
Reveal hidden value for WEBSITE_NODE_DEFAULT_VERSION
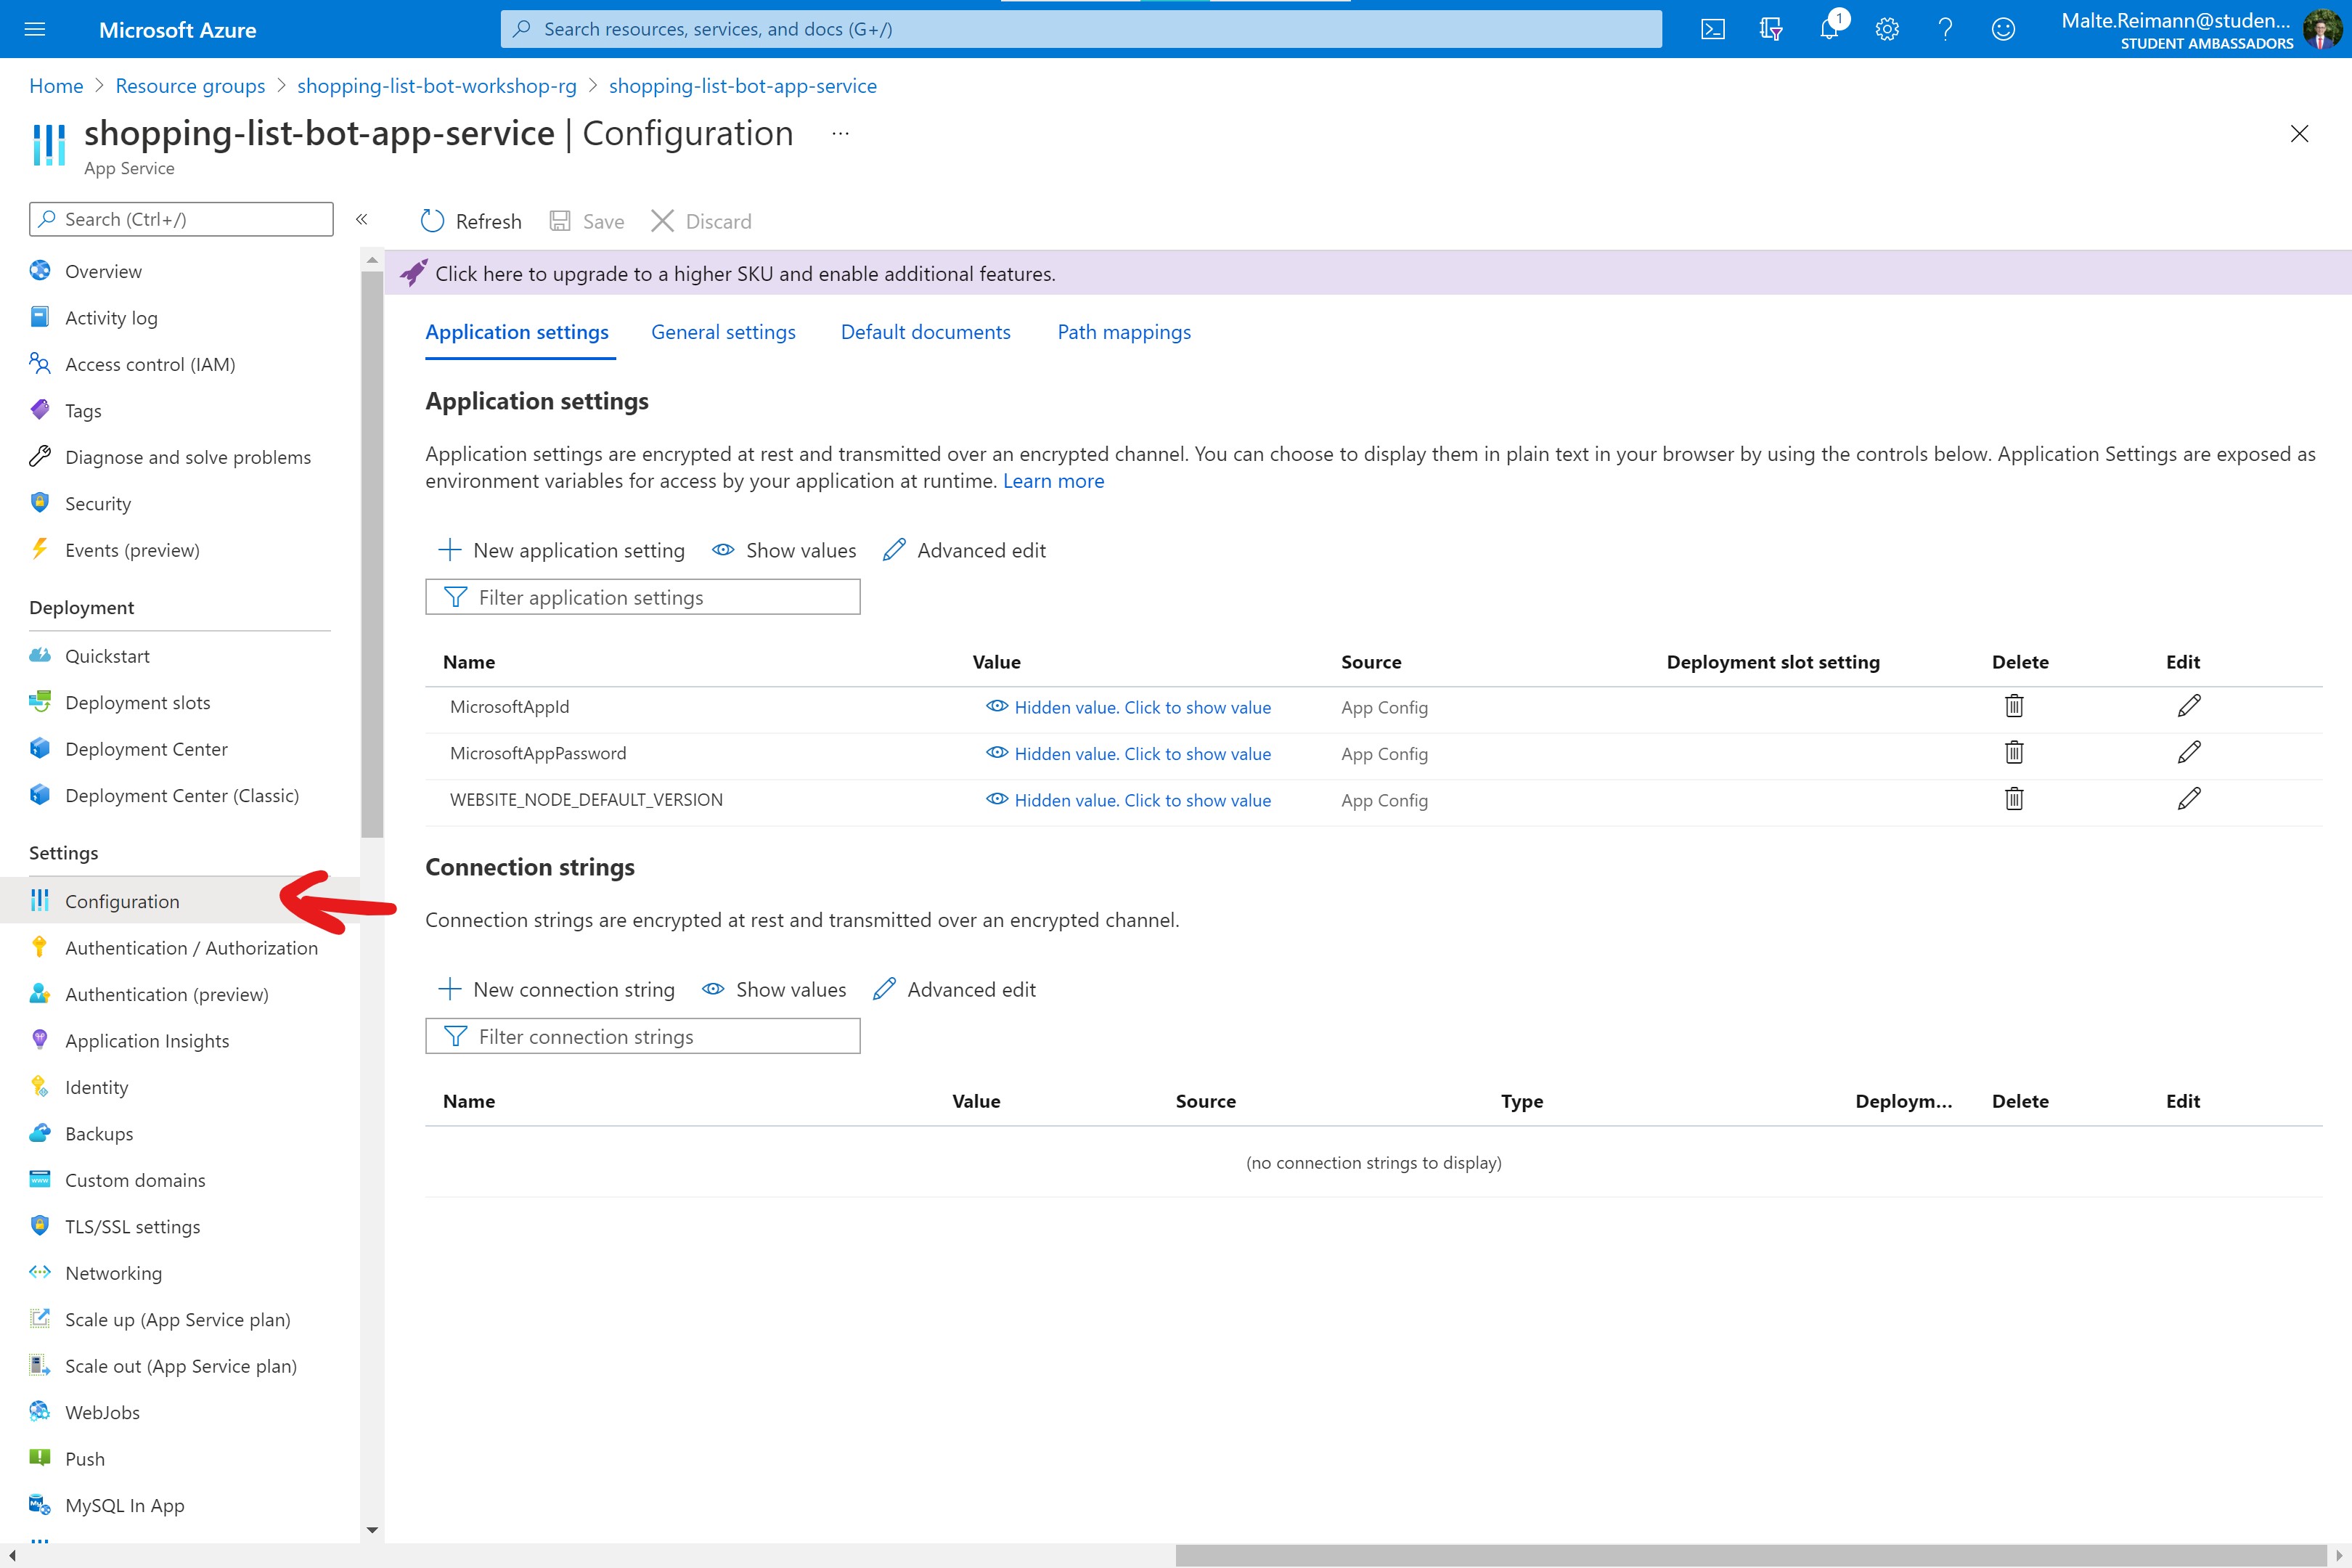[1128, 800]
